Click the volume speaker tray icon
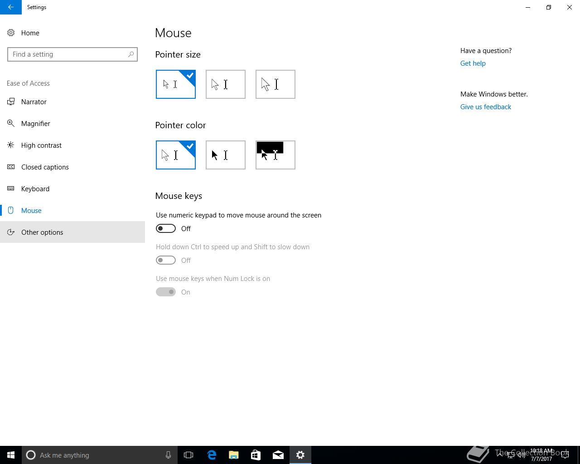The width and height of the screenshot is (580, 464). [522, 455]
